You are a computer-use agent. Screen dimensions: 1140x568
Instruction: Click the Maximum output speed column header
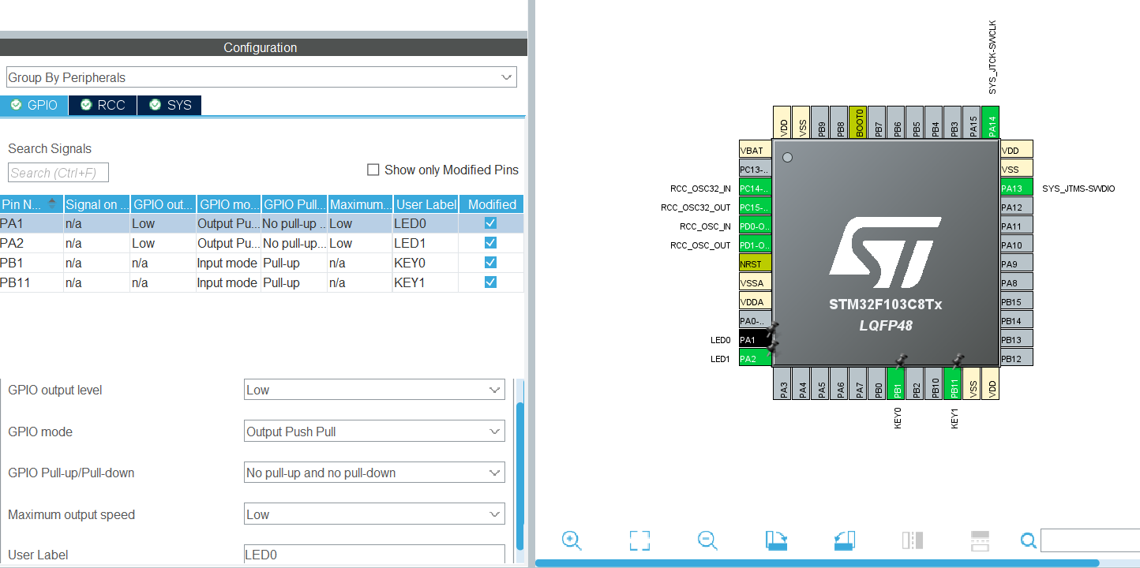coord(360,204)
